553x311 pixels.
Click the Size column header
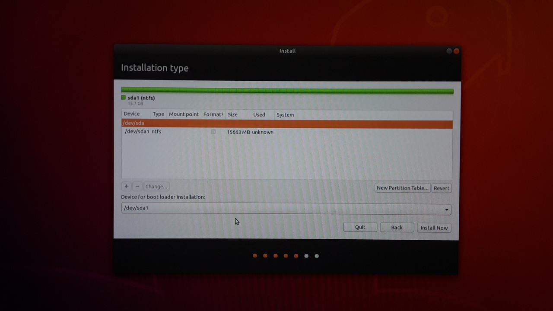coord(232,114)
